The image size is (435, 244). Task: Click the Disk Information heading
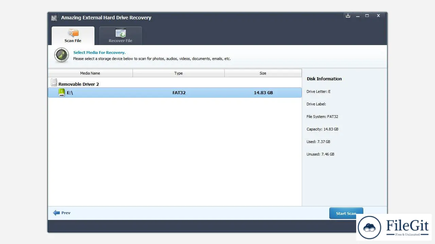click(324, 79)
